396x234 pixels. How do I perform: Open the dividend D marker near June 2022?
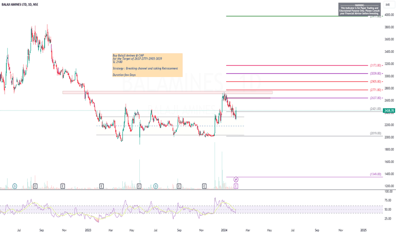[15, 186]
